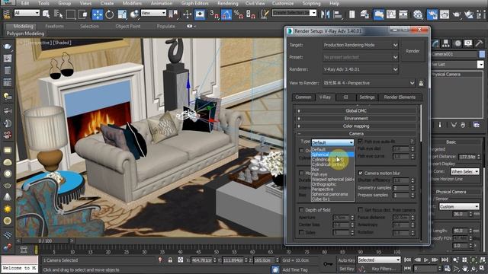
Task: Toggle Get focus dist. from camera checkbox
Action: 360,210
